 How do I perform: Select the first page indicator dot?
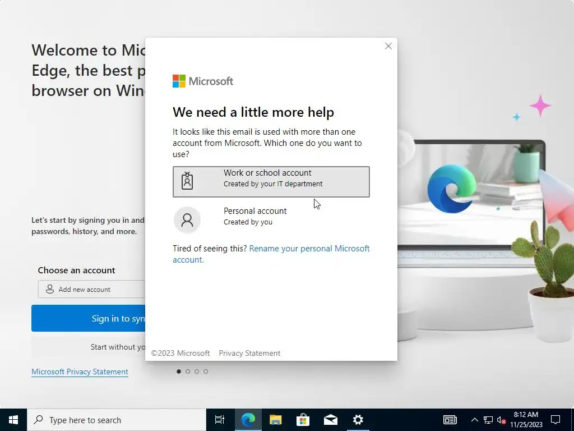tap(179, 372)
